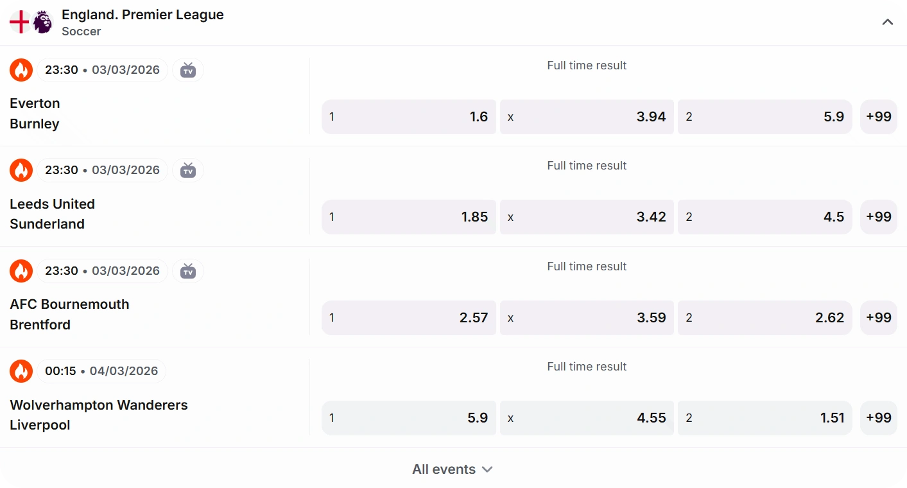Select draw odds 3.42 for Leeds match
This screenshot has height=488, width=907.
pyautogui.click(x=587, y=217)
